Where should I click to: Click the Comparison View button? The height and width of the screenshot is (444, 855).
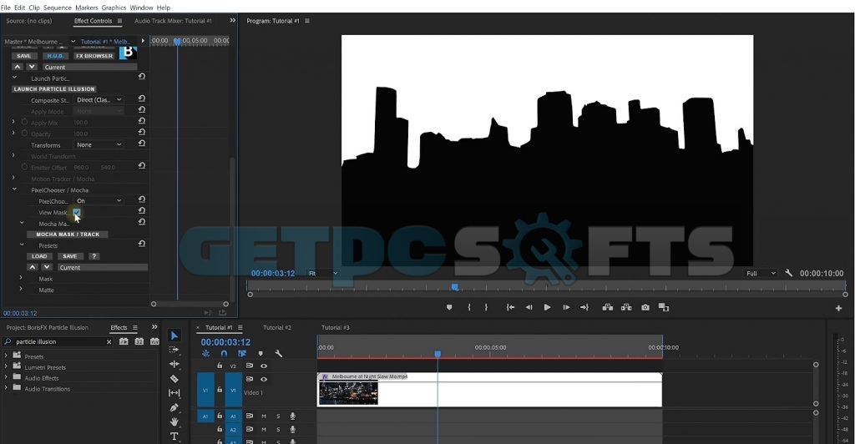click(664, 308)
